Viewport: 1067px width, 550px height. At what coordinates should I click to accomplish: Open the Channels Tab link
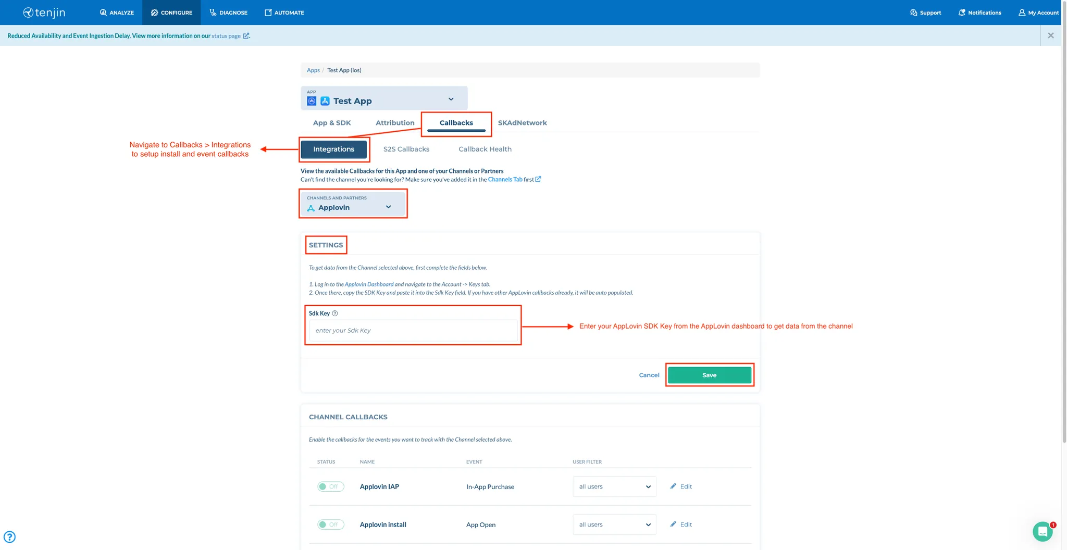point(505,179)
